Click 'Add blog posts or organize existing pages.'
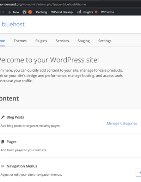The height and width of the screenshot is (182, 141). (x=30, y=126)
